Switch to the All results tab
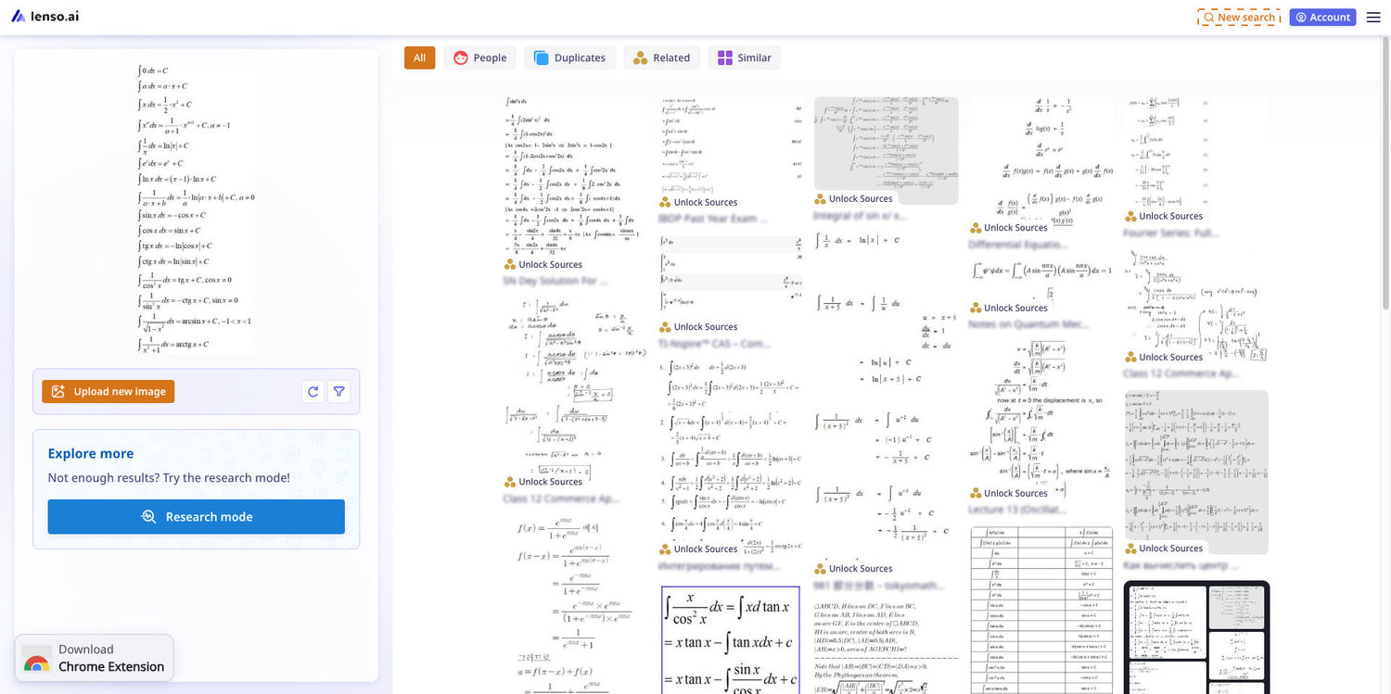The width and height of the screenshot is (1391, 694). click(419, 57)
